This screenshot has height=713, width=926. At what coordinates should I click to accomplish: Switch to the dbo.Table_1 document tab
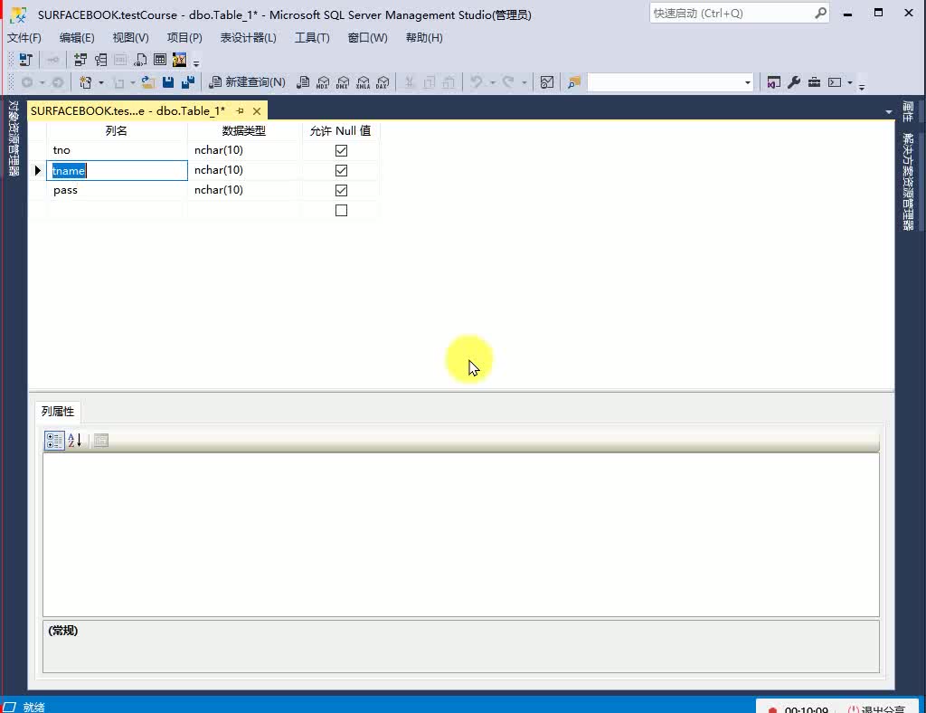tap(136, 109)
